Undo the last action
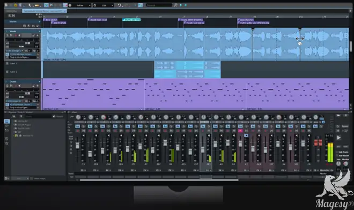The image size is (354, 210). pyautogui.click(x=119, y=5)
